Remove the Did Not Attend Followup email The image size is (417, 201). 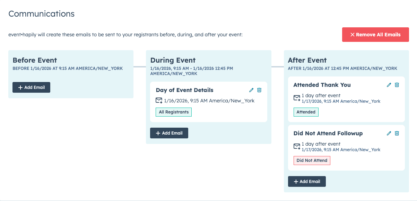pyautogui.click(x=397, y=133)
